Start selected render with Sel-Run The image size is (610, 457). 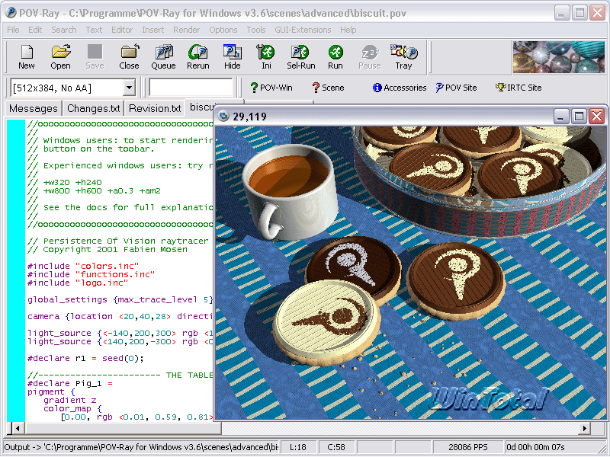point(300,56)
